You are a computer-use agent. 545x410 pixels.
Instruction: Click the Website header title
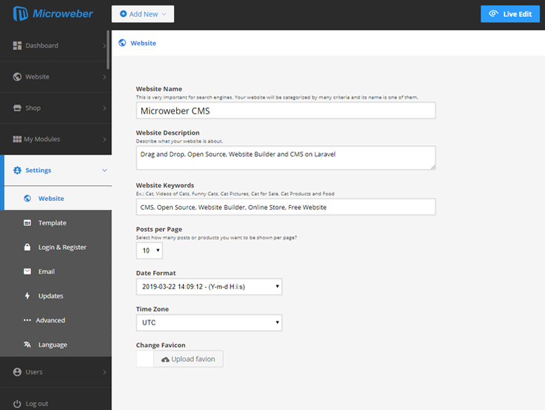[x=143, y=43]
